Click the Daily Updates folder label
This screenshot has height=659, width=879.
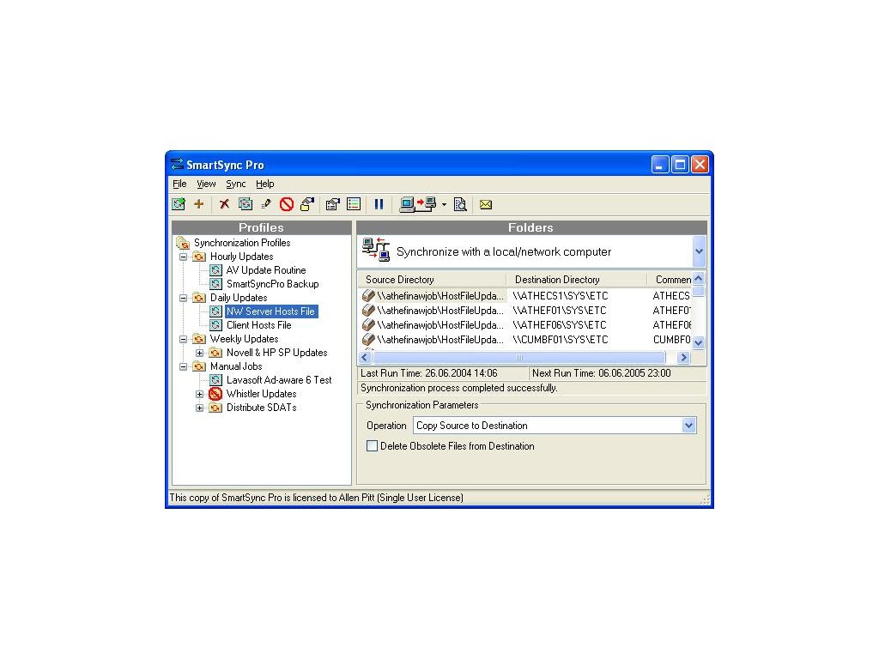click(x=239, y=298)
